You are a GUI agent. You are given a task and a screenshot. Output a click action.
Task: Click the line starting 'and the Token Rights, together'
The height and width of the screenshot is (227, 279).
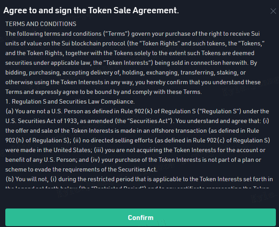pyautogui.click(x=130, y=53)
